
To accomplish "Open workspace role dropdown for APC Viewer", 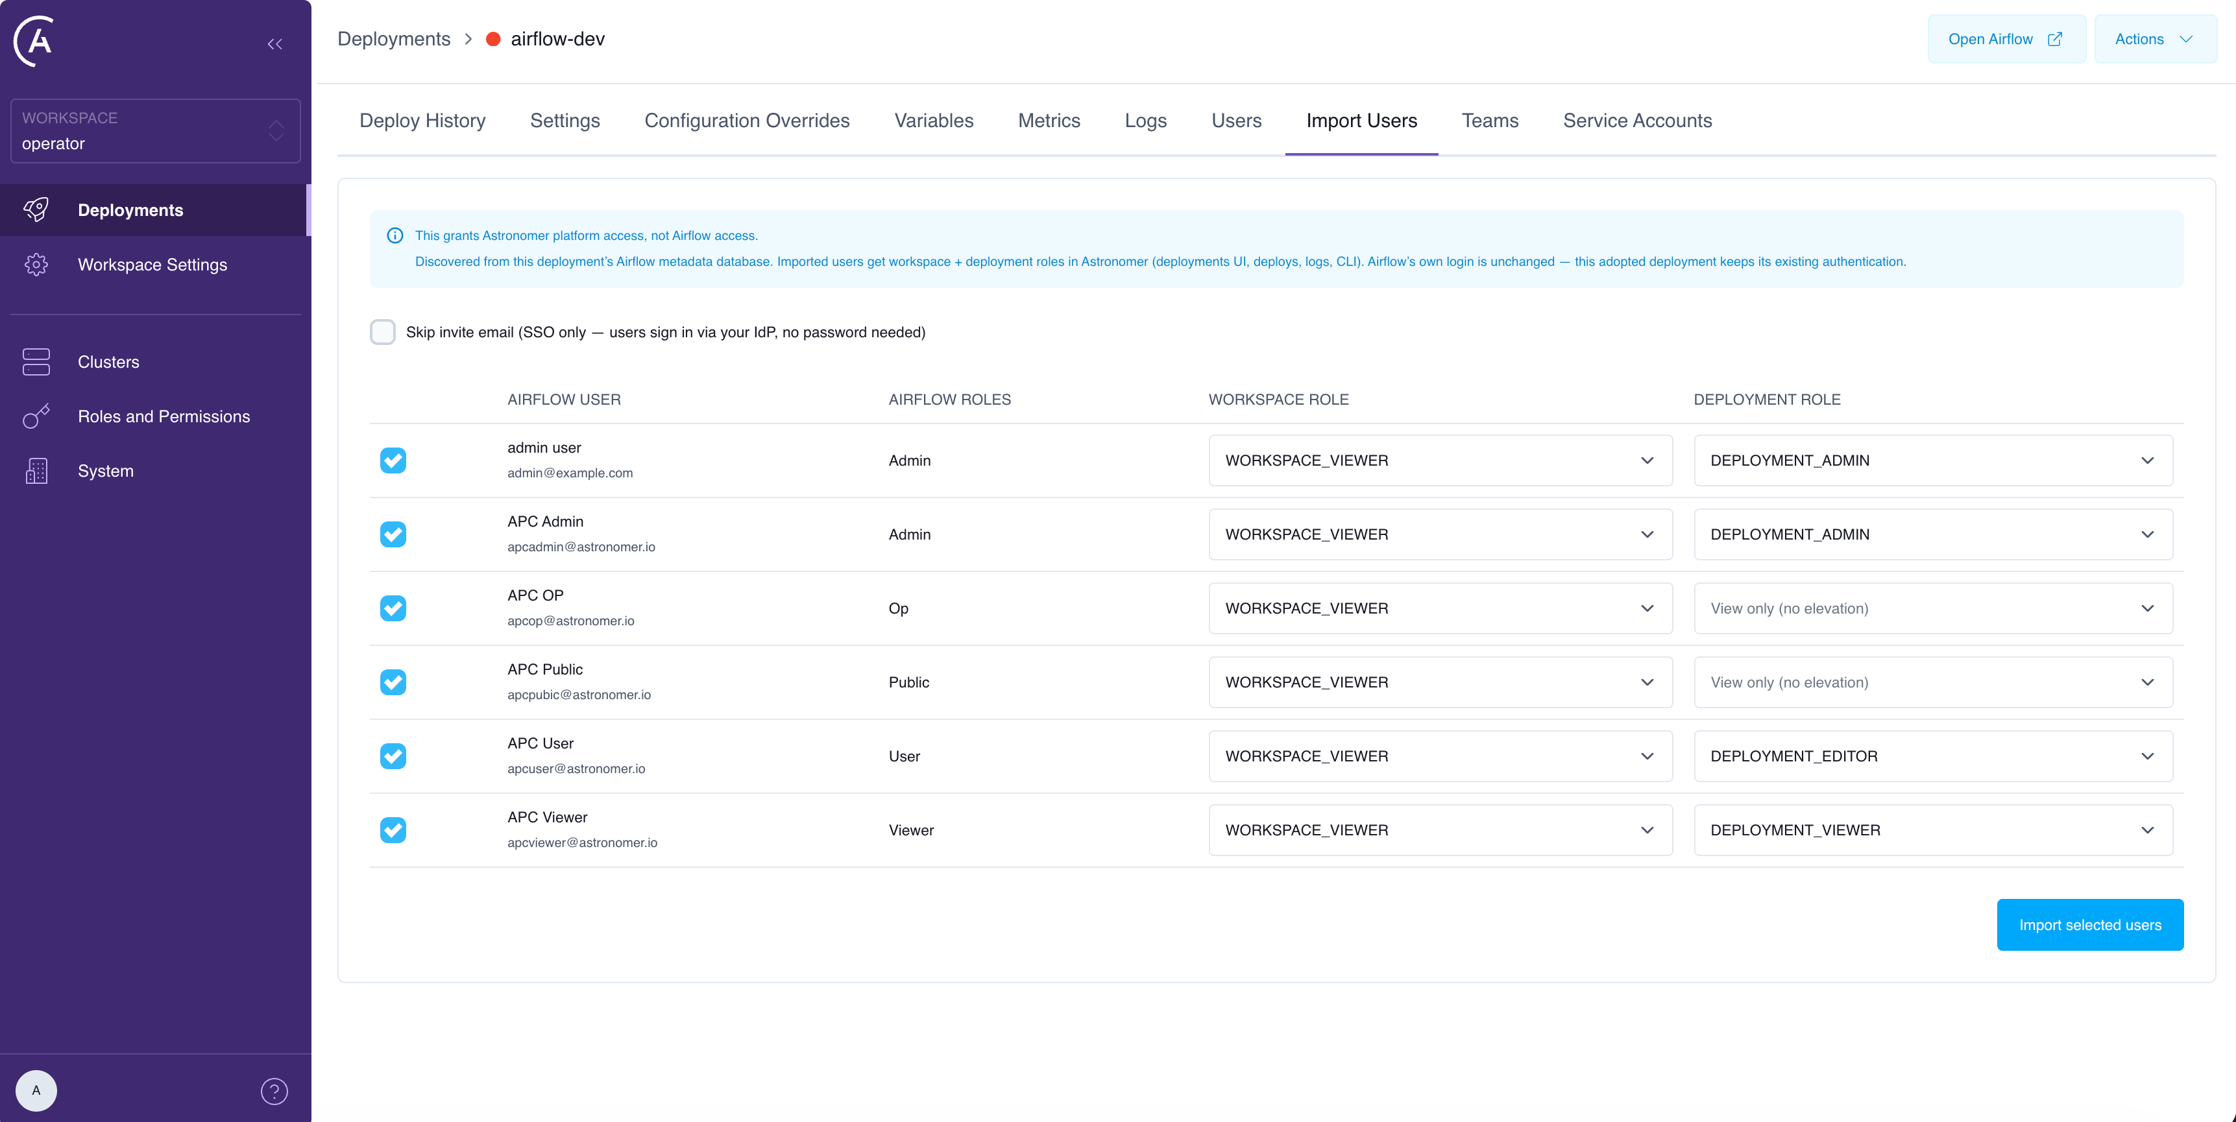I will 1440,830.
